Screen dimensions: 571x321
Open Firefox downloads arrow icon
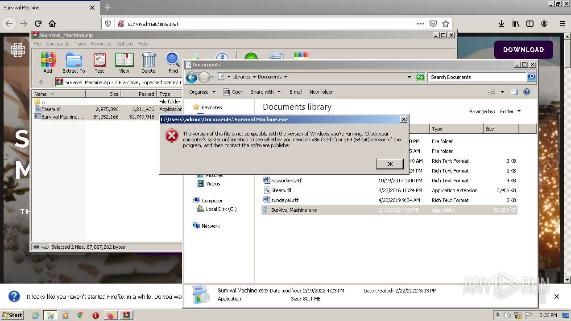[x=501, y=24]
